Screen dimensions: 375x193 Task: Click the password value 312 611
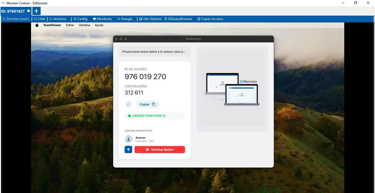pyautogui.click(x=134, y=93)
